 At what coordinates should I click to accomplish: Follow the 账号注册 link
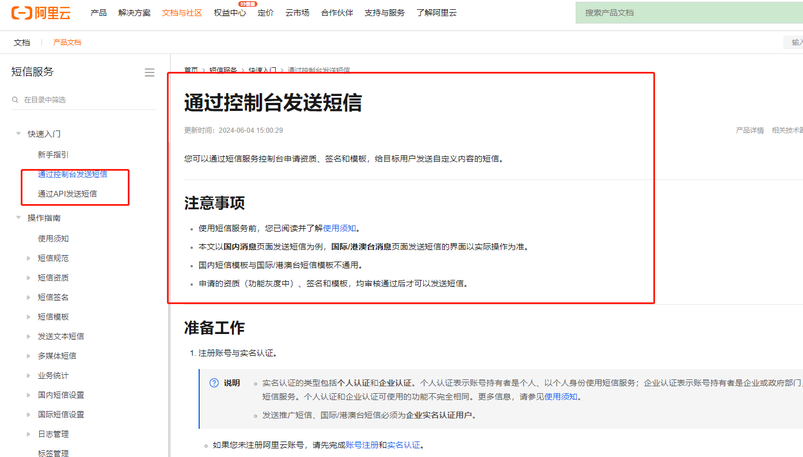[362, 445]
